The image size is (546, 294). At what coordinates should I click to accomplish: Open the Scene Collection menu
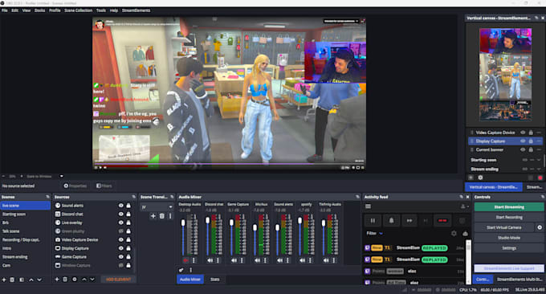click(x=79, y=10)
